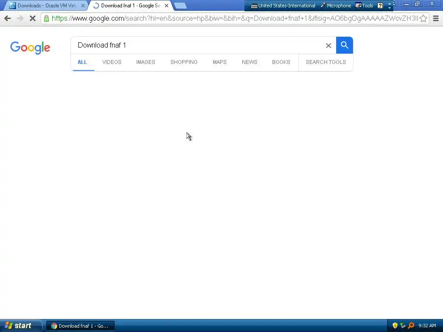The width and height of the screenshot is (443, 332).
Task: Switch to the Downloads - Oracle VM tab
Action: click(x=45, y=6)
